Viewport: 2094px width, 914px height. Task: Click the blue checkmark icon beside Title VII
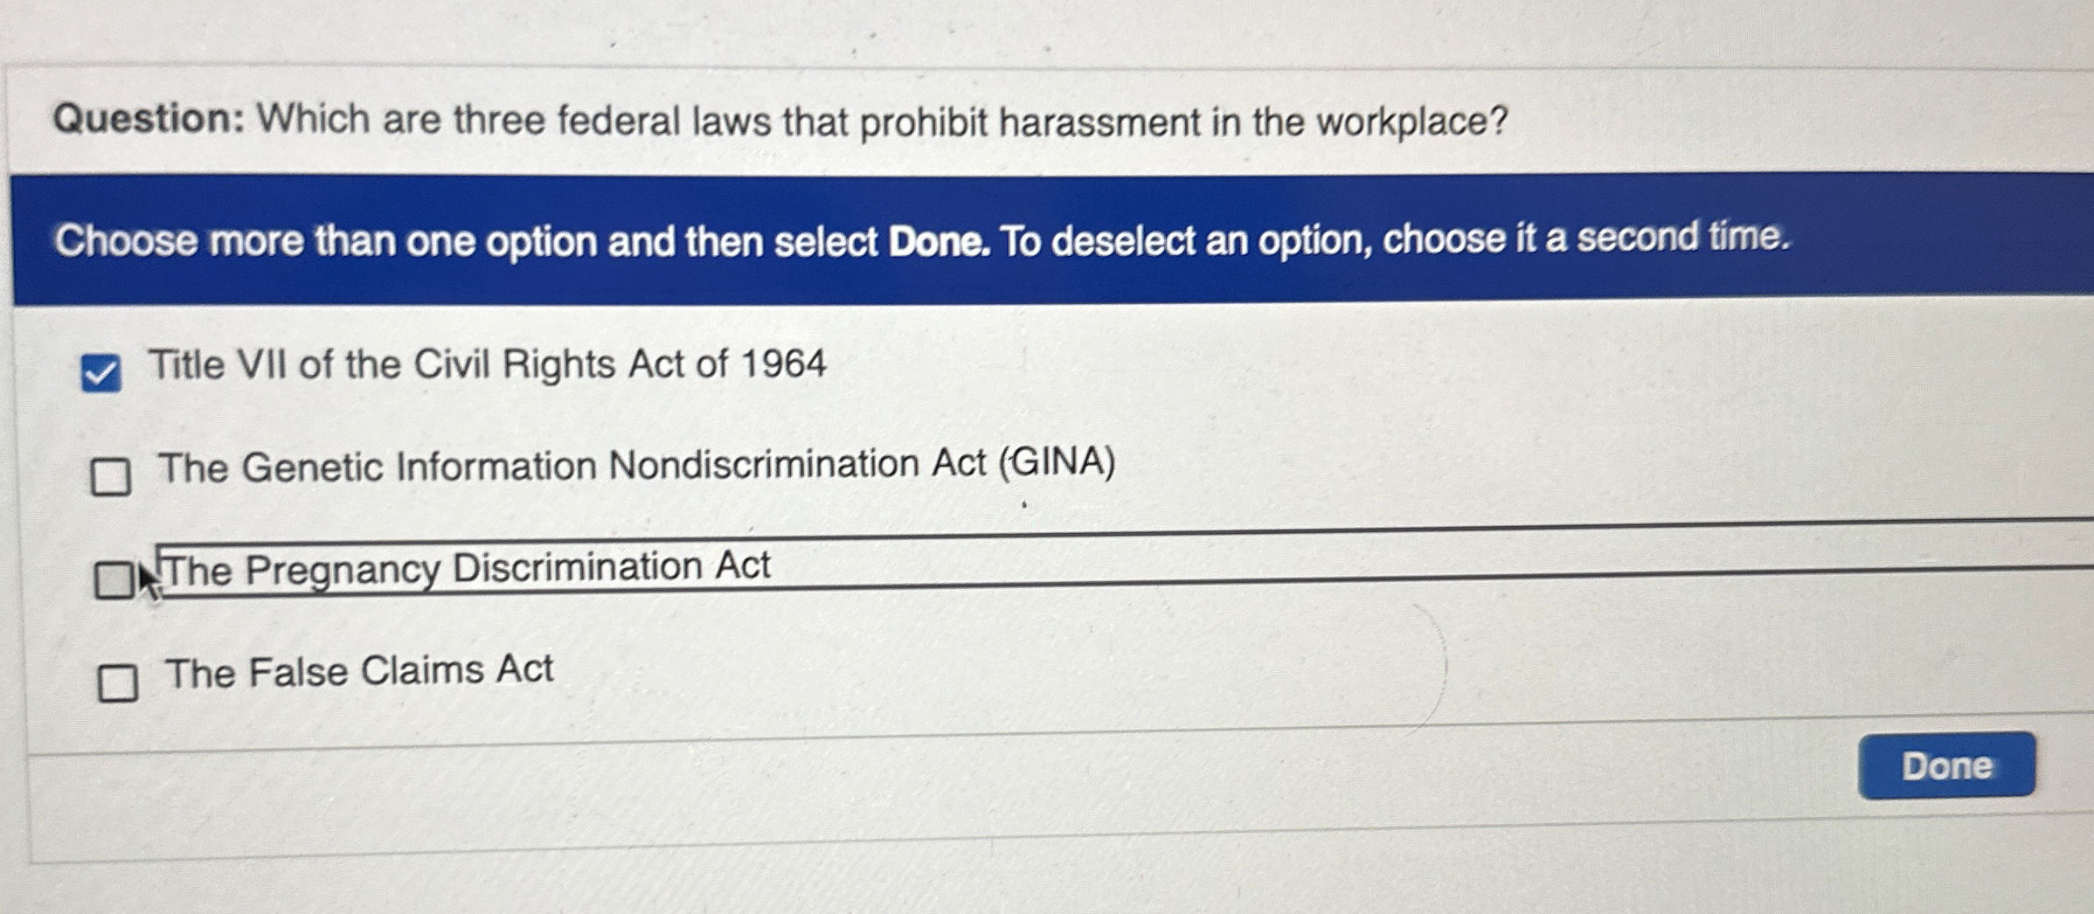point(101,376)
